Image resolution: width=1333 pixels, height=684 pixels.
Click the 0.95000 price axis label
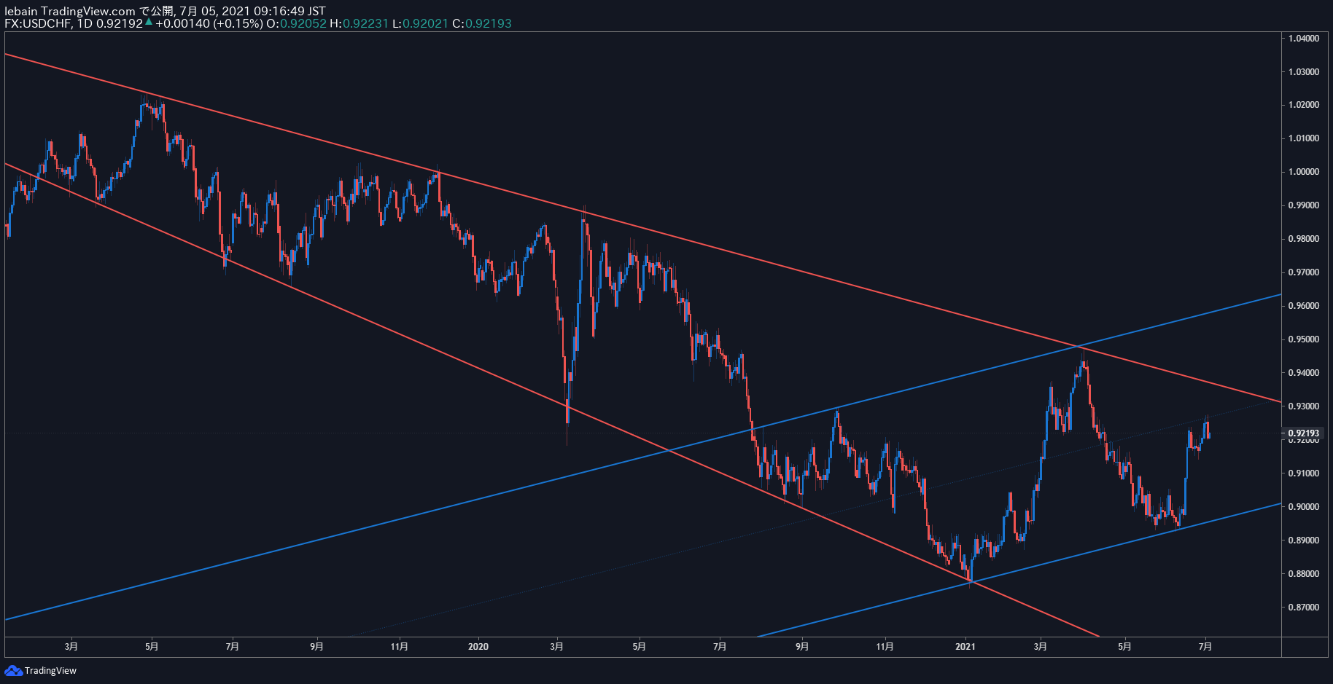[x=1304, y=339]
